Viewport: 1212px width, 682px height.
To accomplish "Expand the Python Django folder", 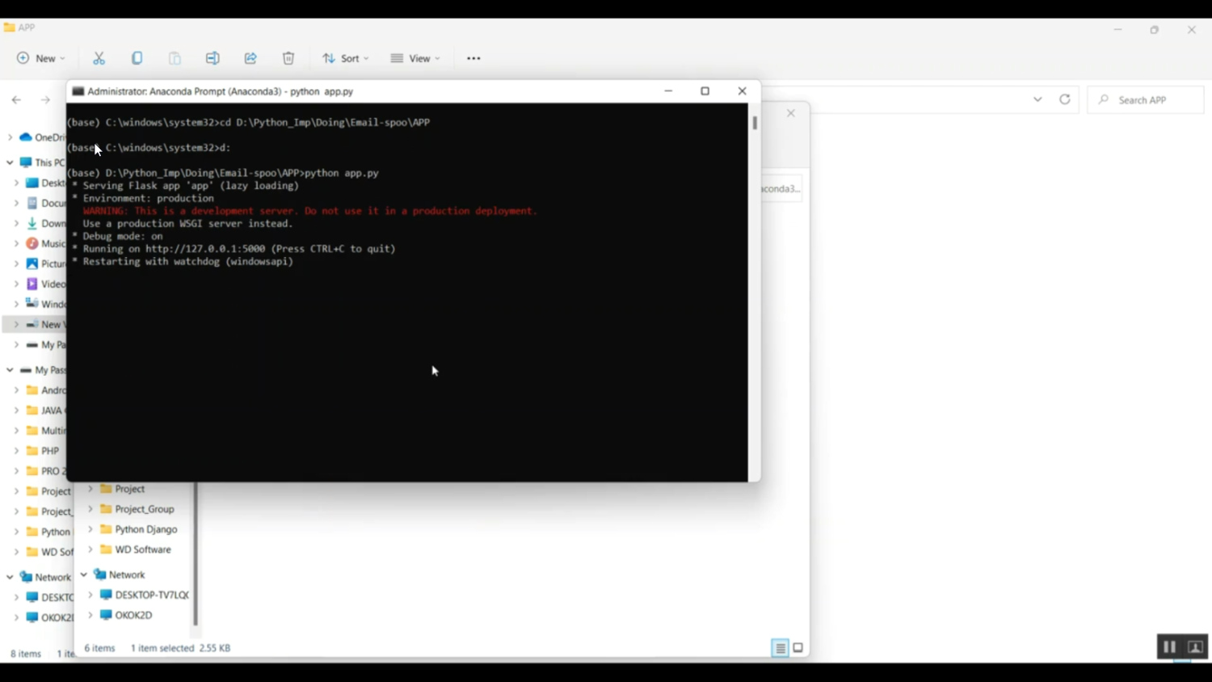I will 90,529.
